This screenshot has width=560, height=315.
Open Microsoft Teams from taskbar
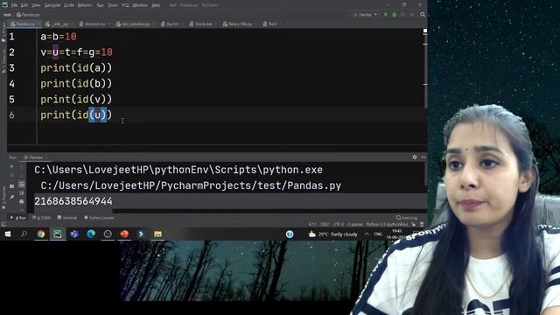click(74, 234)
